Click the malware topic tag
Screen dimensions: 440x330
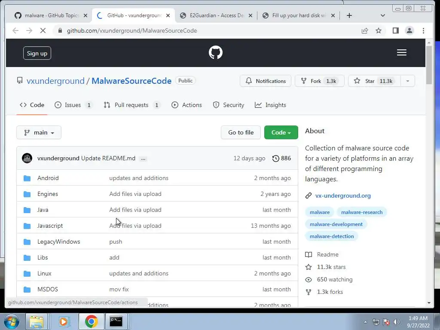pyautogui.click(x=320, y=212)
